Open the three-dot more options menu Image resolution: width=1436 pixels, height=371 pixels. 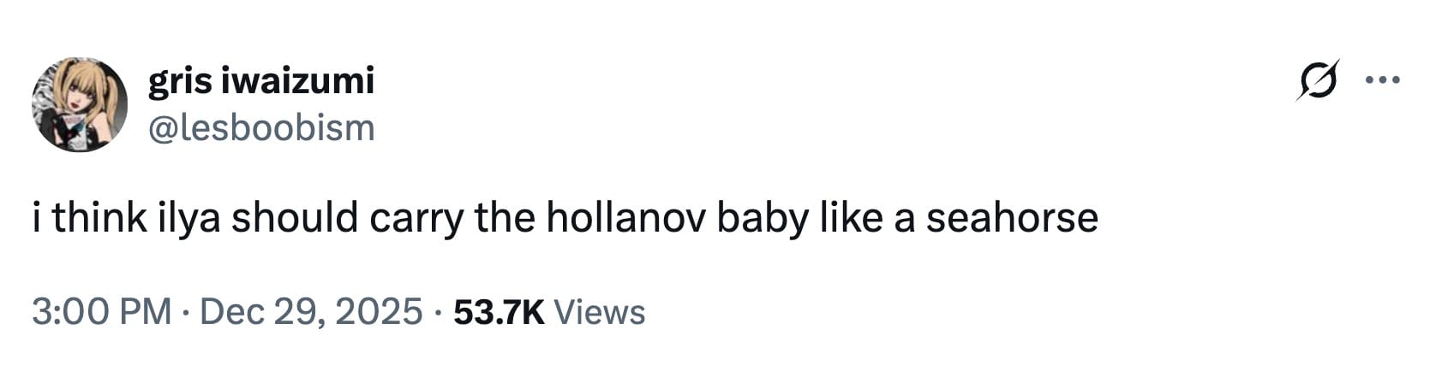1382,81
